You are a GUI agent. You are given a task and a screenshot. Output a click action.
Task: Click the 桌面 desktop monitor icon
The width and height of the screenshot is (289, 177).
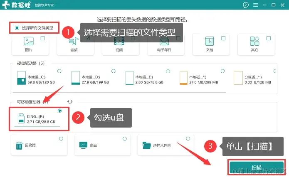coord(83,145)
